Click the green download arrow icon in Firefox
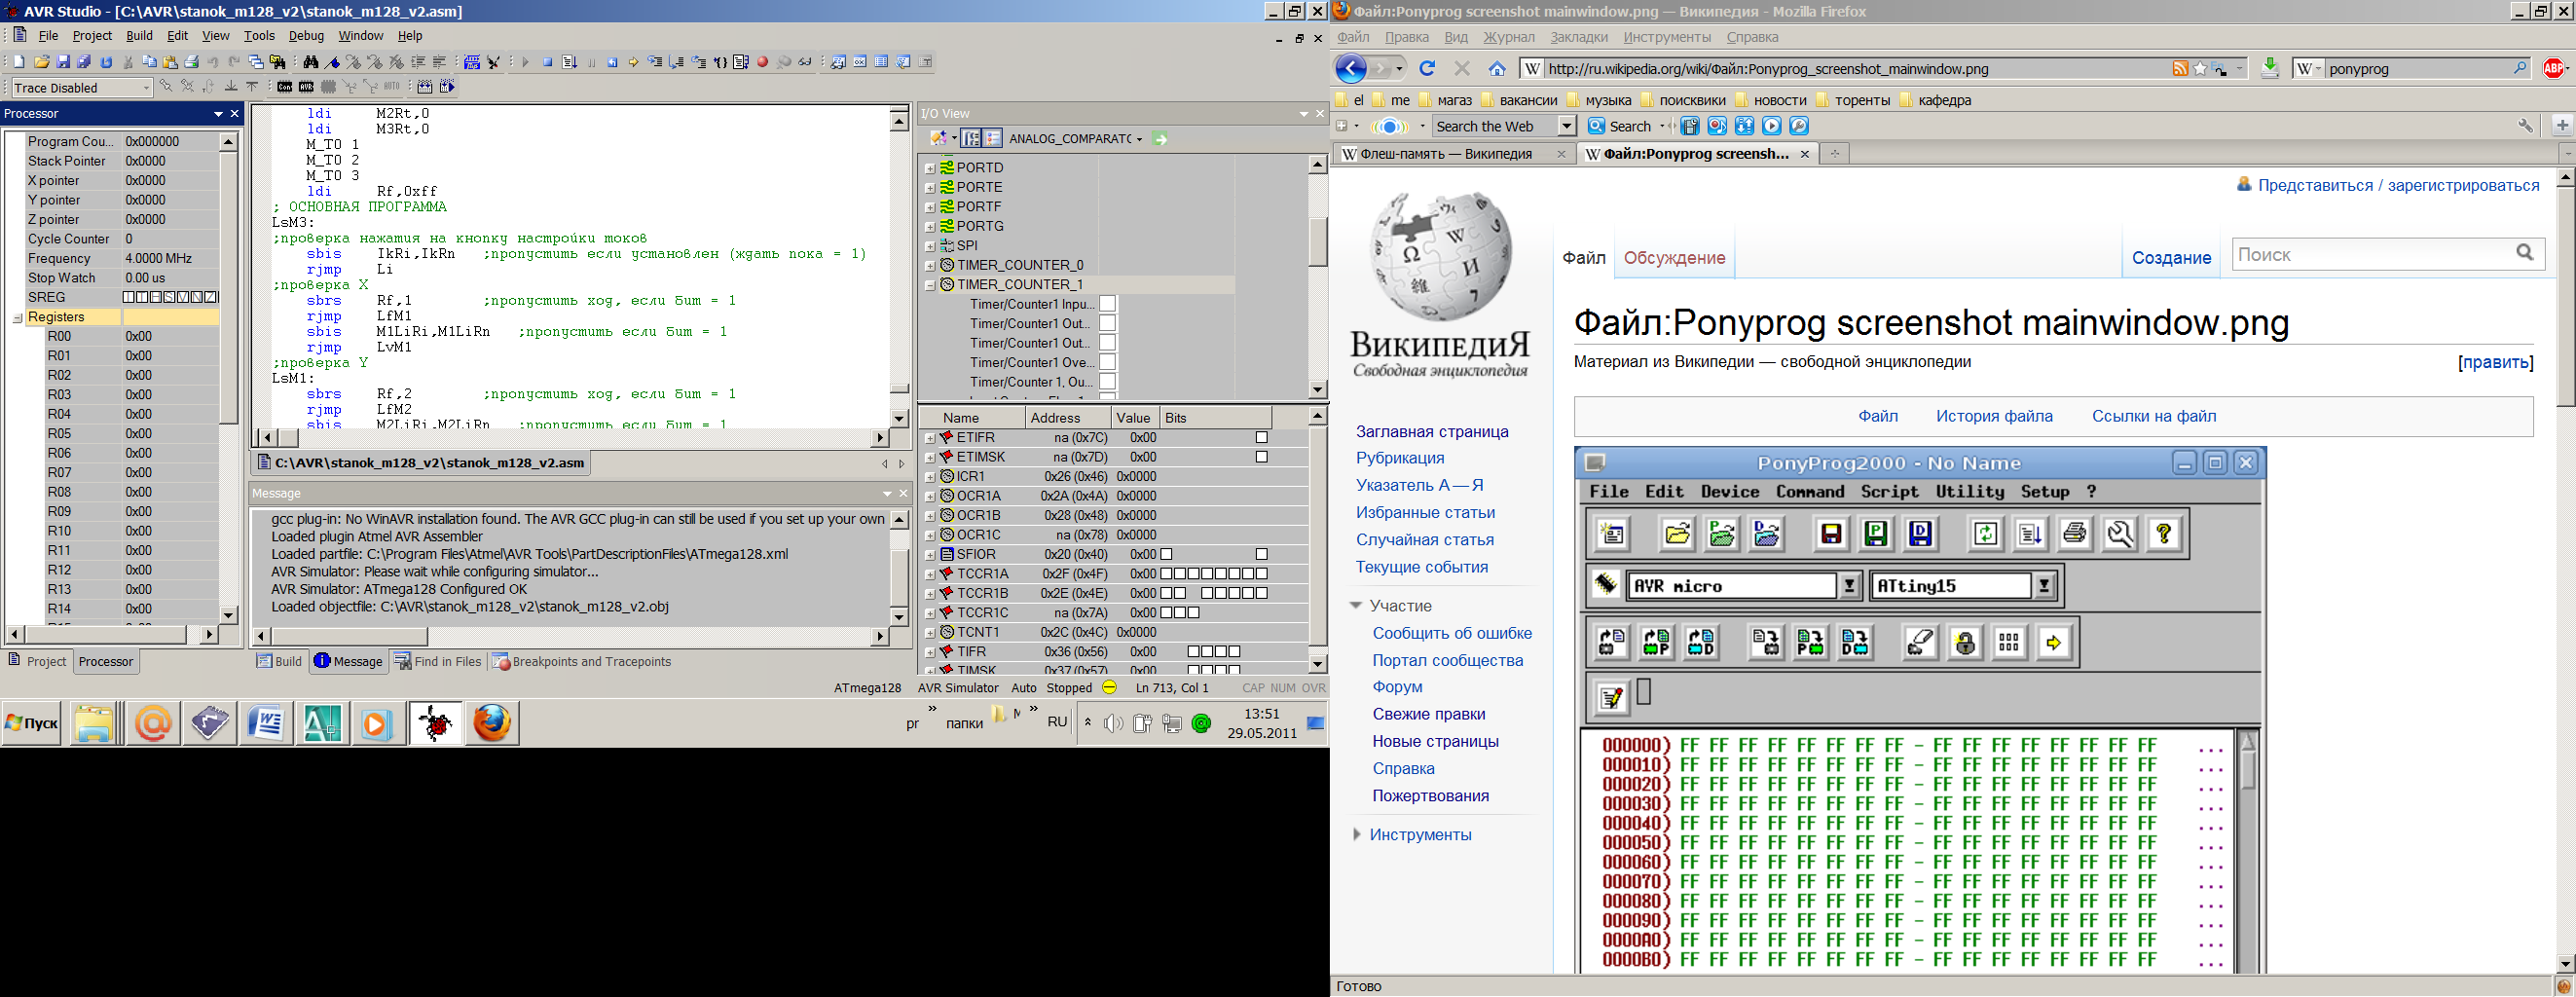Viewport: 2576px width, 997px height. click(x=2270, y=68)
